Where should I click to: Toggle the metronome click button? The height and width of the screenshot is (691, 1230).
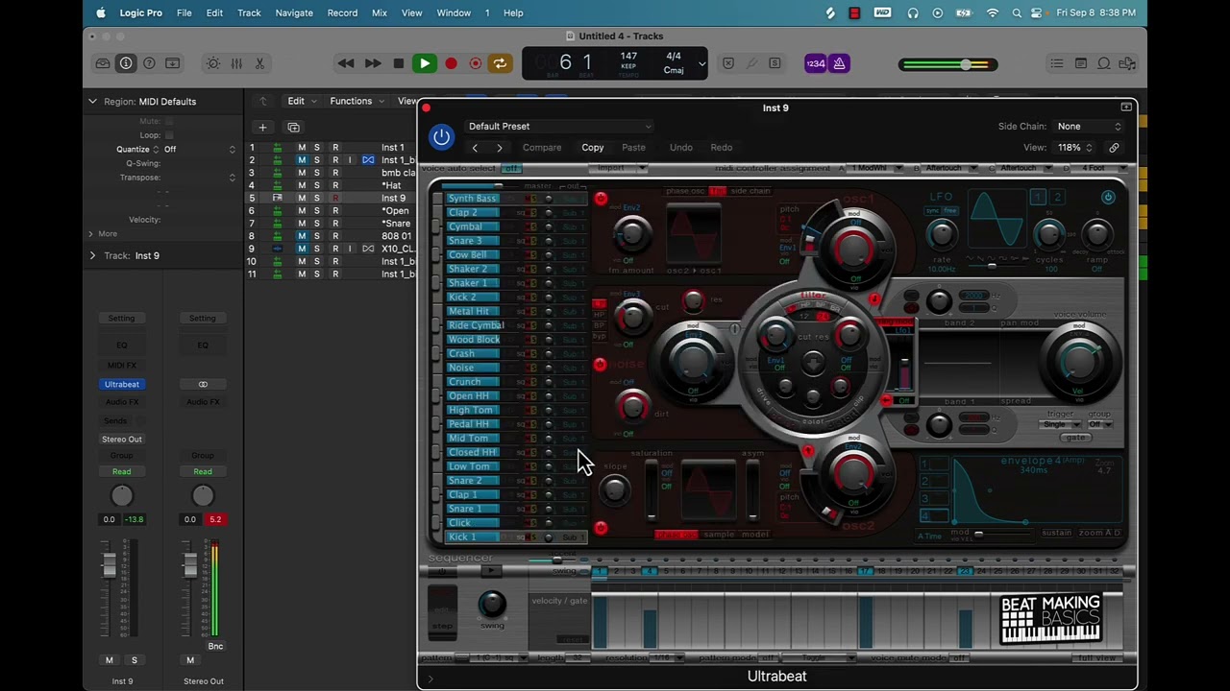click(x=839, y=63)
